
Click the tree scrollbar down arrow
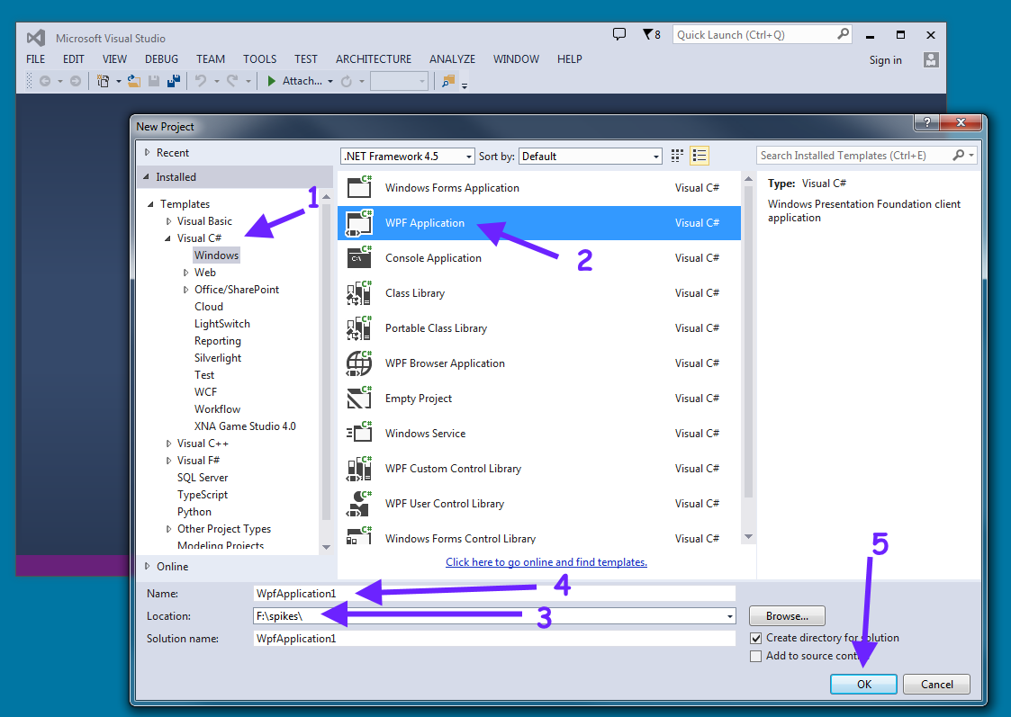click(326, 547)
